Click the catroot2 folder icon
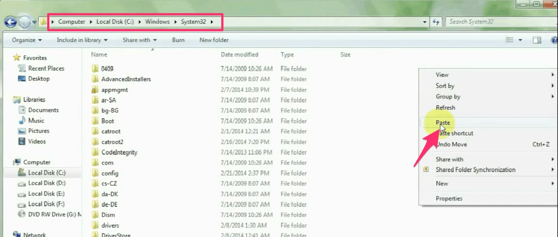The image size is (558, 237). (x=95, y=142)
